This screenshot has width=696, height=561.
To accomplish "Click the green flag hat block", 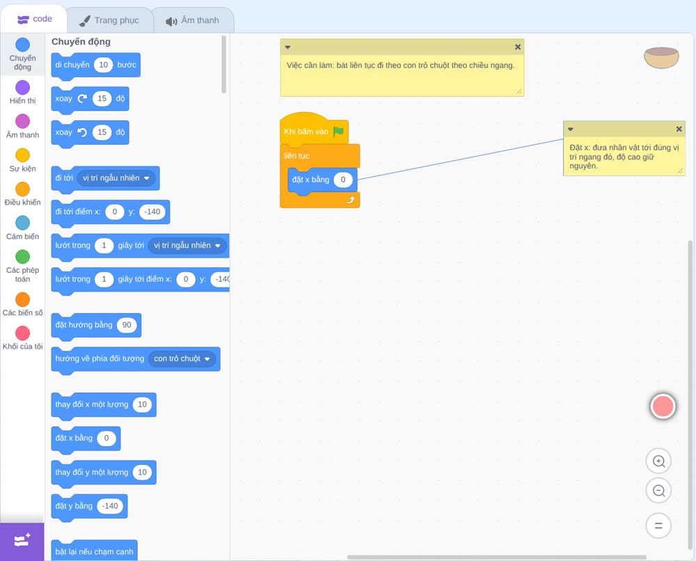I will tap(314, 130).
